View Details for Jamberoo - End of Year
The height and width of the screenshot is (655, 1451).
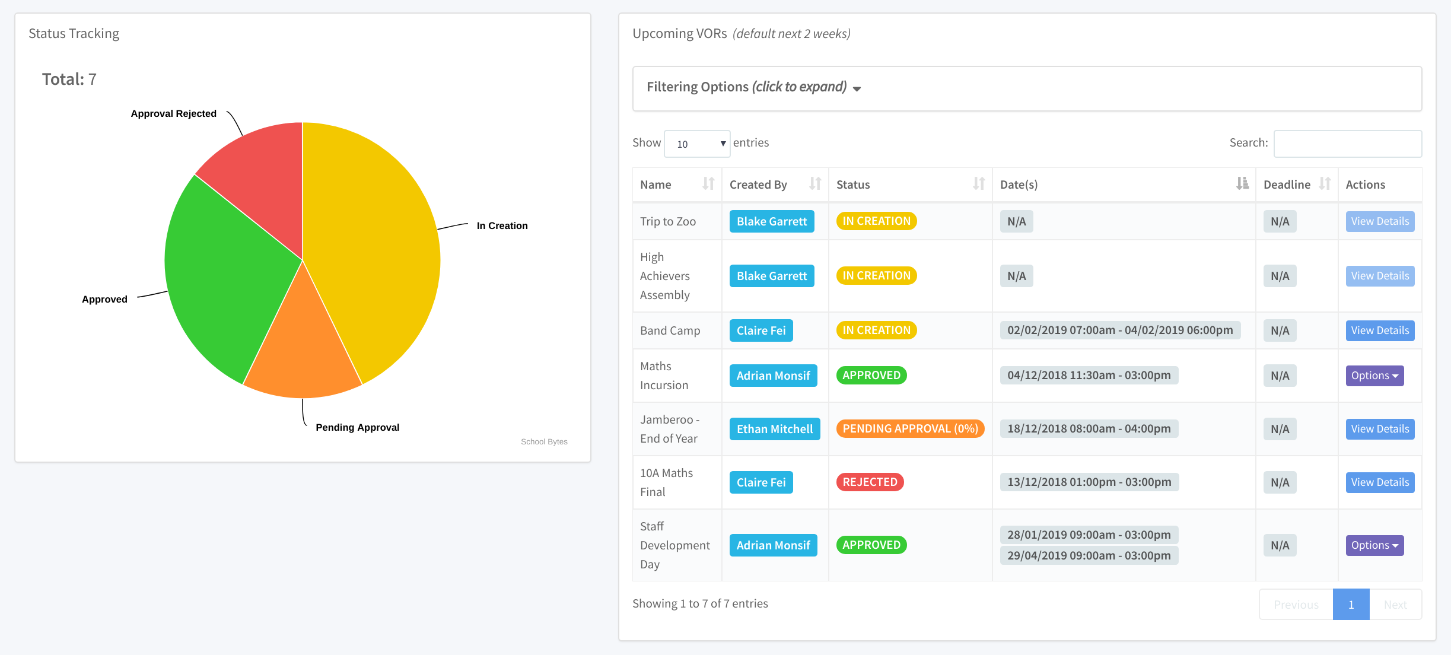(x=1380, y=428)
